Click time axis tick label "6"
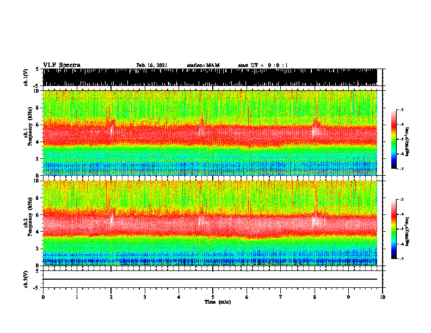The width and height of the screenshot is (431, 333). coord(247,297)
